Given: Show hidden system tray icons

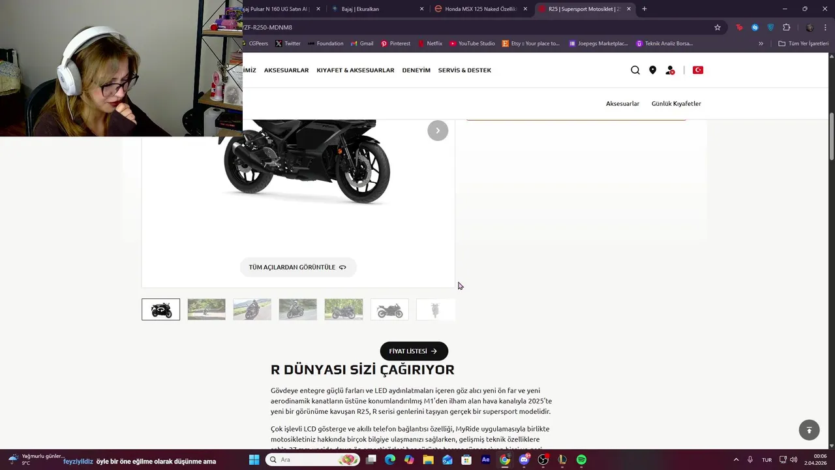Looking at the screenshot, I should point(736,460).
